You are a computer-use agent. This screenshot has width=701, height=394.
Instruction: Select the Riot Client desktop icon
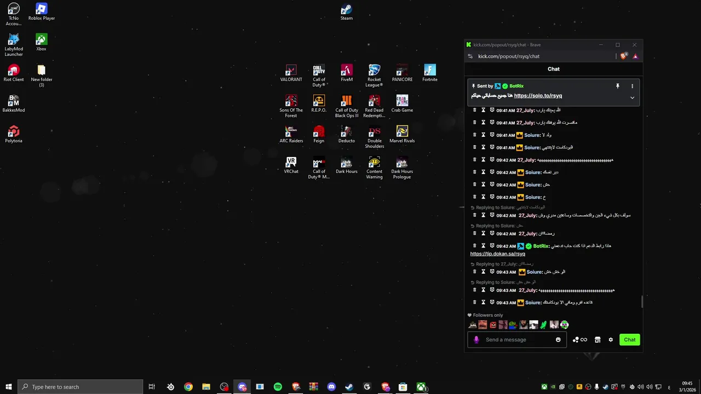[x=14, y=73]
